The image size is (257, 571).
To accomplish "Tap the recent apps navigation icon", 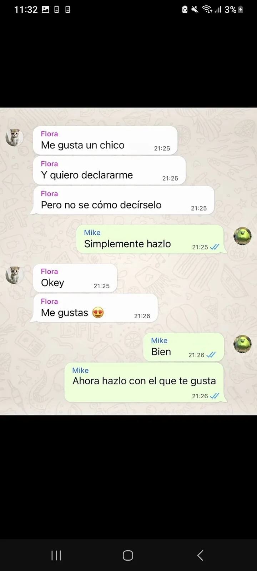I will coord(56,555).
